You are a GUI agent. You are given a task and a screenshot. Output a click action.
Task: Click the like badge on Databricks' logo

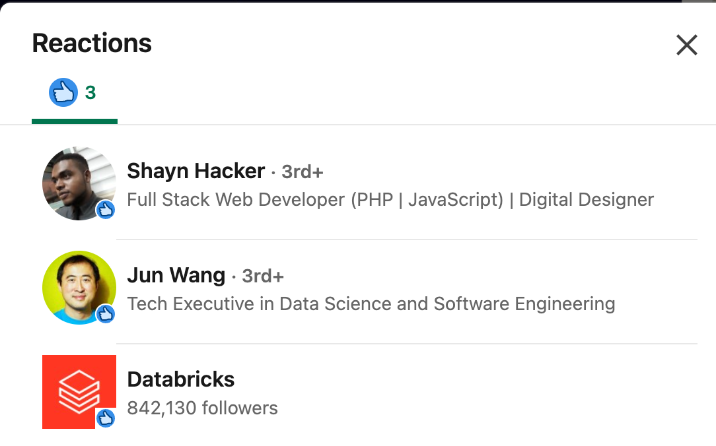(x=106, y=418)
